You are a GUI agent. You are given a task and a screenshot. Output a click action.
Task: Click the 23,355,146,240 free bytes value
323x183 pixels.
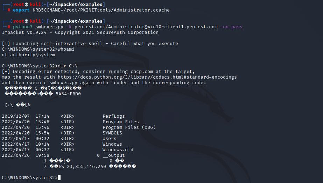pyautogui.click(x=86, y=167)
